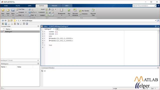
Task: Open Command Window actions menu
Action: [158, 68]
